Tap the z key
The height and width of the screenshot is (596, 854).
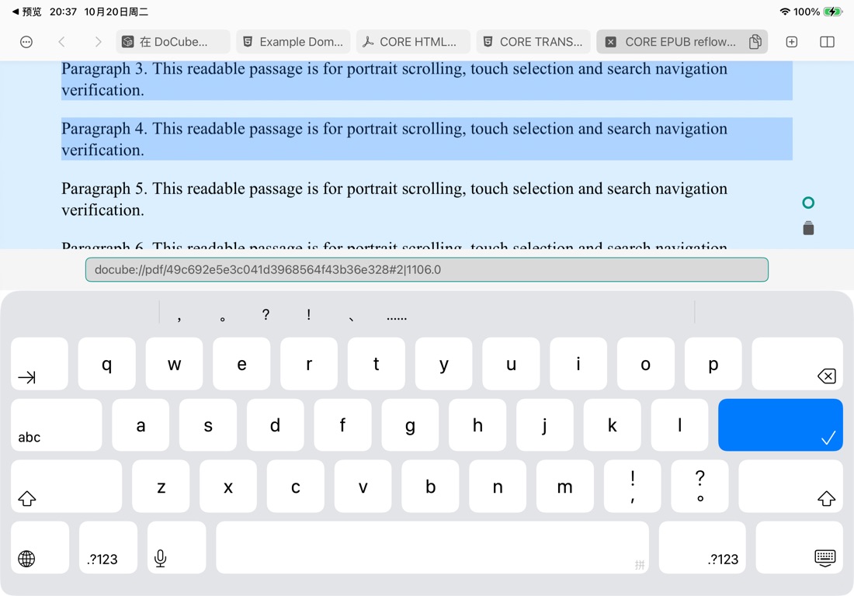tap(161, 486)
